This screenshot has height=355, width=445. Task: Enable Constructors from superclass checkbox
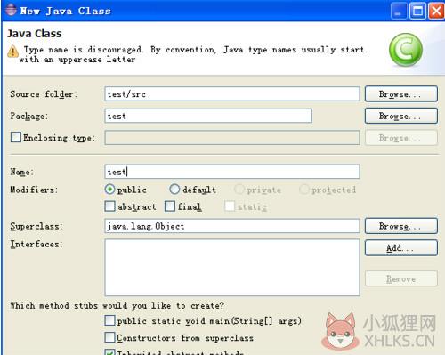[109, 337]
